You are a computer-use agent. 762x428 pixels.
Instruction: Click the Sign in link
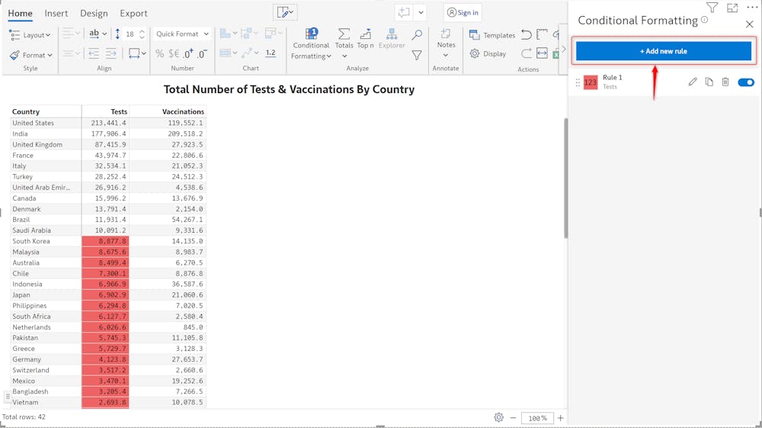[463, 13]
